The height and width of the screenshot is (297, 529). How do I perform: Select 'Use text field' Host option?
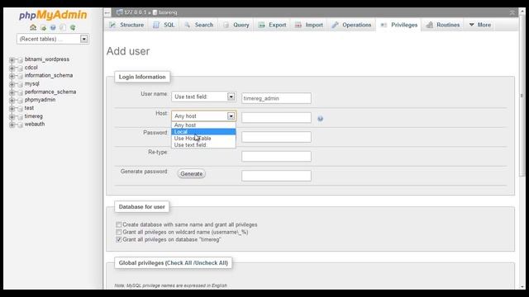click(x=203, y=145)
